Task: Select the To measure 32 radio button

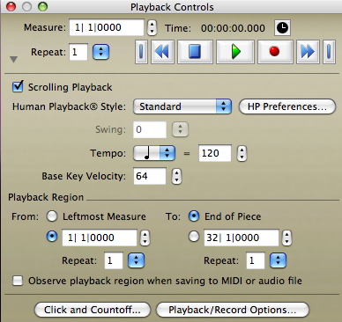Action: coord(194,237)
